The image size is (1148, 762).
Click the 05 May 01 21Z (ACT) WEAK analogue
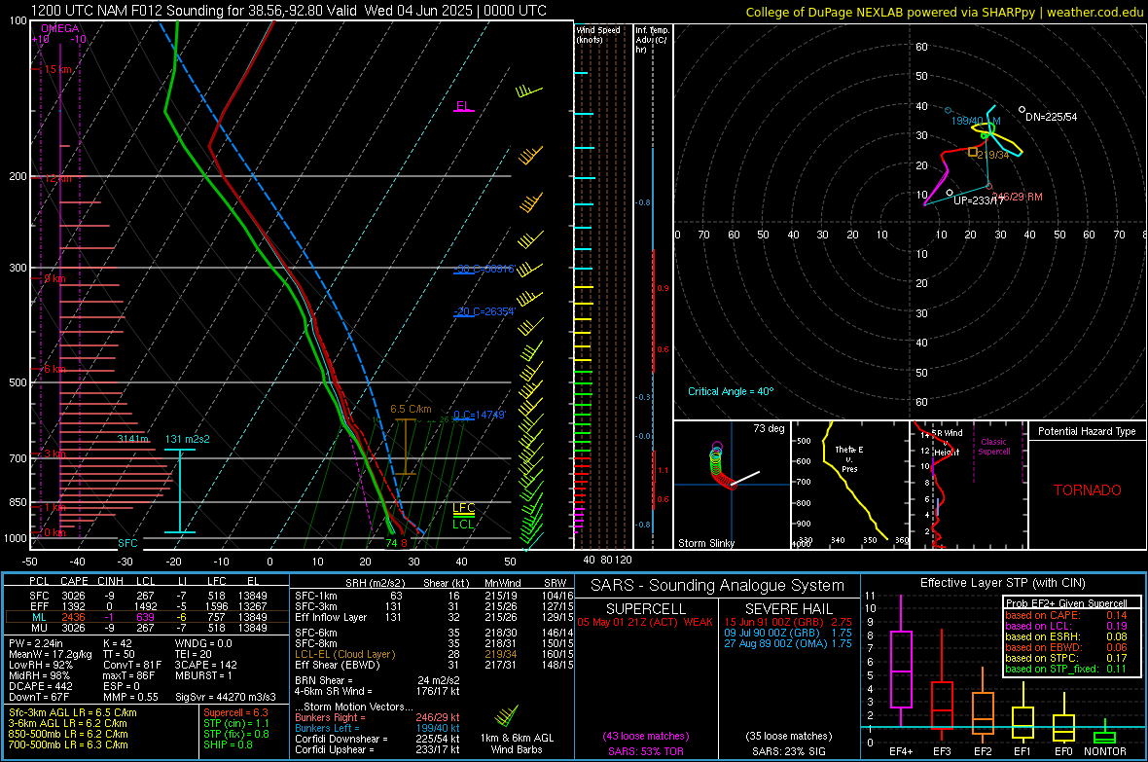(645, 622)
